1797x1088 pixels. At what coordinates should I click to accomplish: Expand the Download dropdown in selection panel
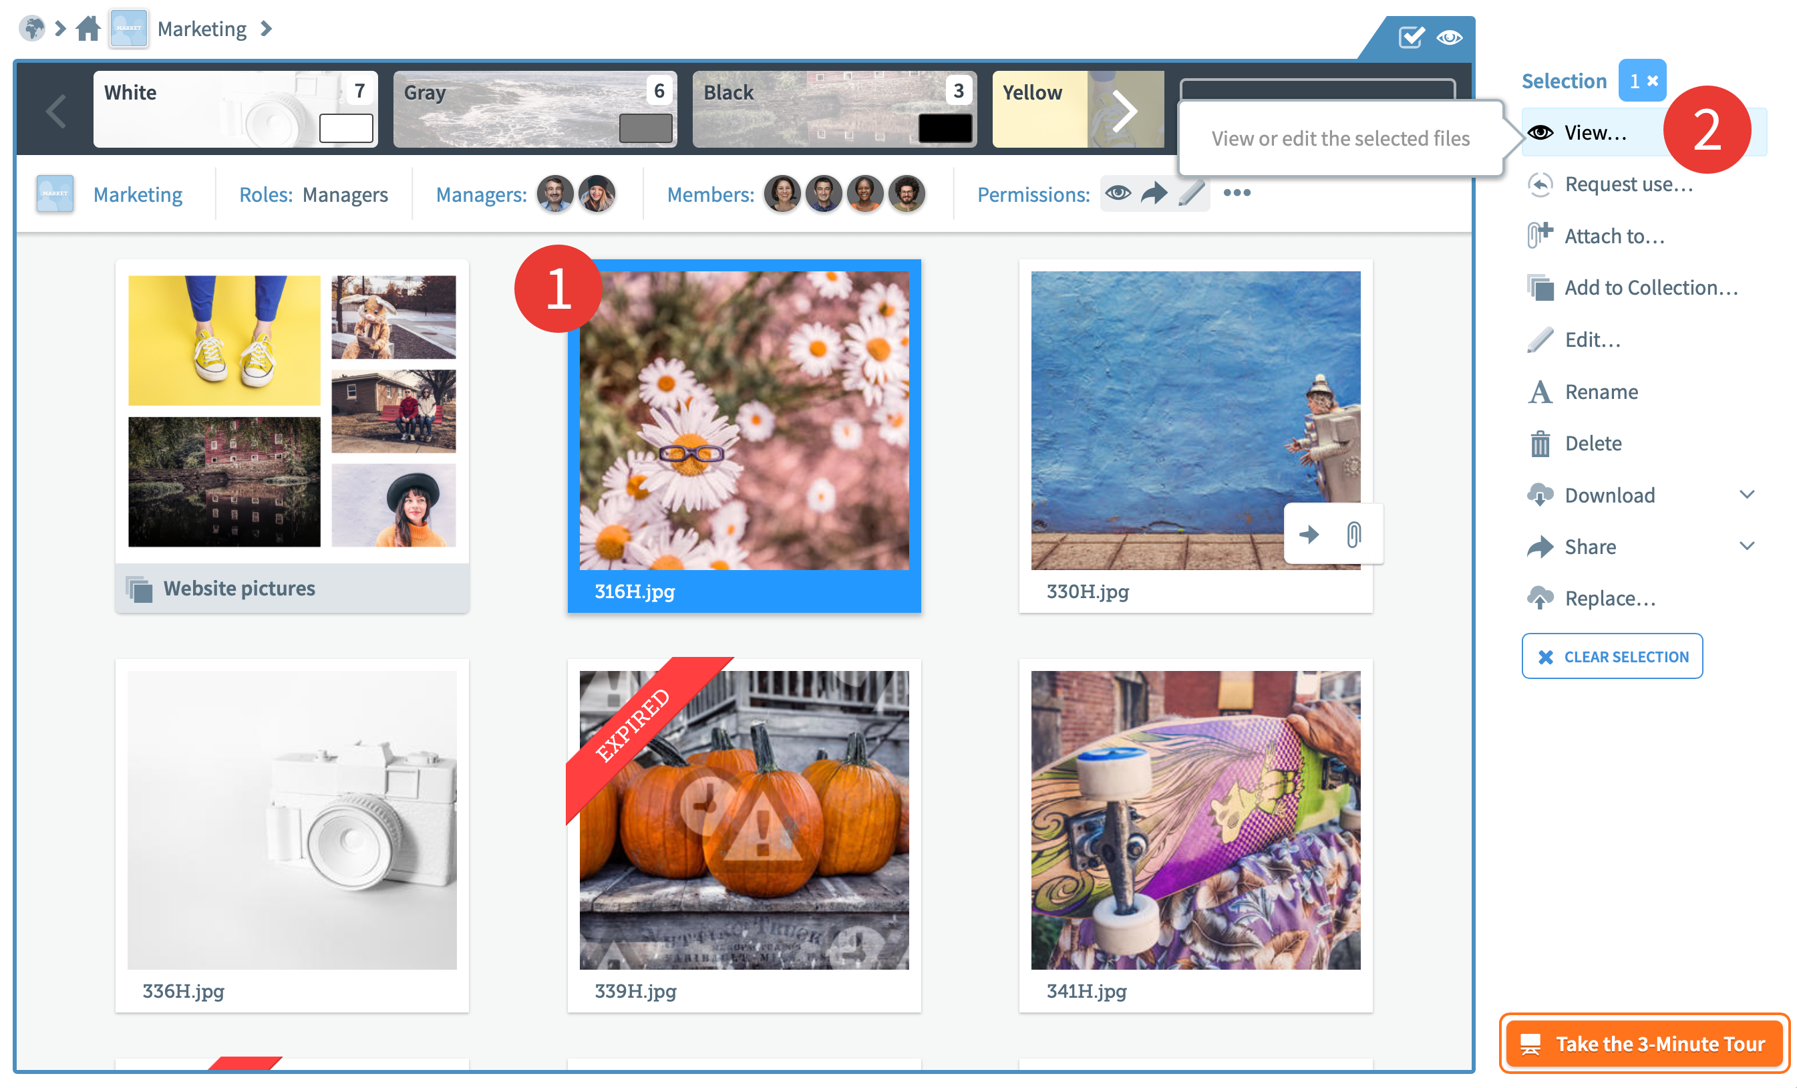pyautogui.click(x=1748, y=495)
